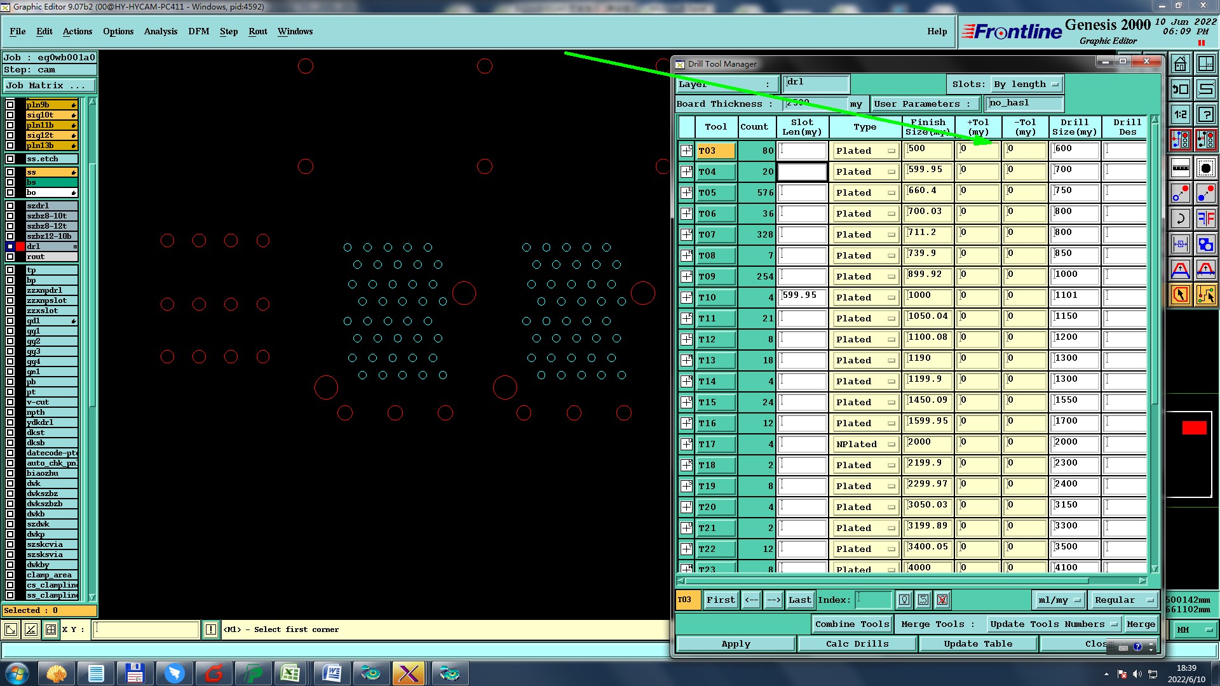The height and width of the screenshot is (686, 1220).
Task: Click the lightbulb highlight tool icon
Action: [x=904, y=600]
